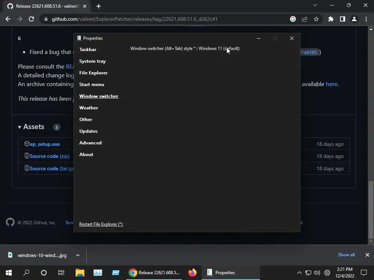374x280 pixels.
Task: Close the downloads bar
Action: [x=367, y=255]
